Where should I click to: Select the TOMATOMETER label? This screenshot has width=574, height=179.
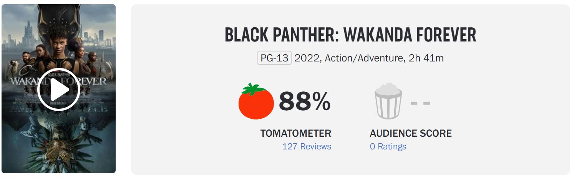click(295, 133)
